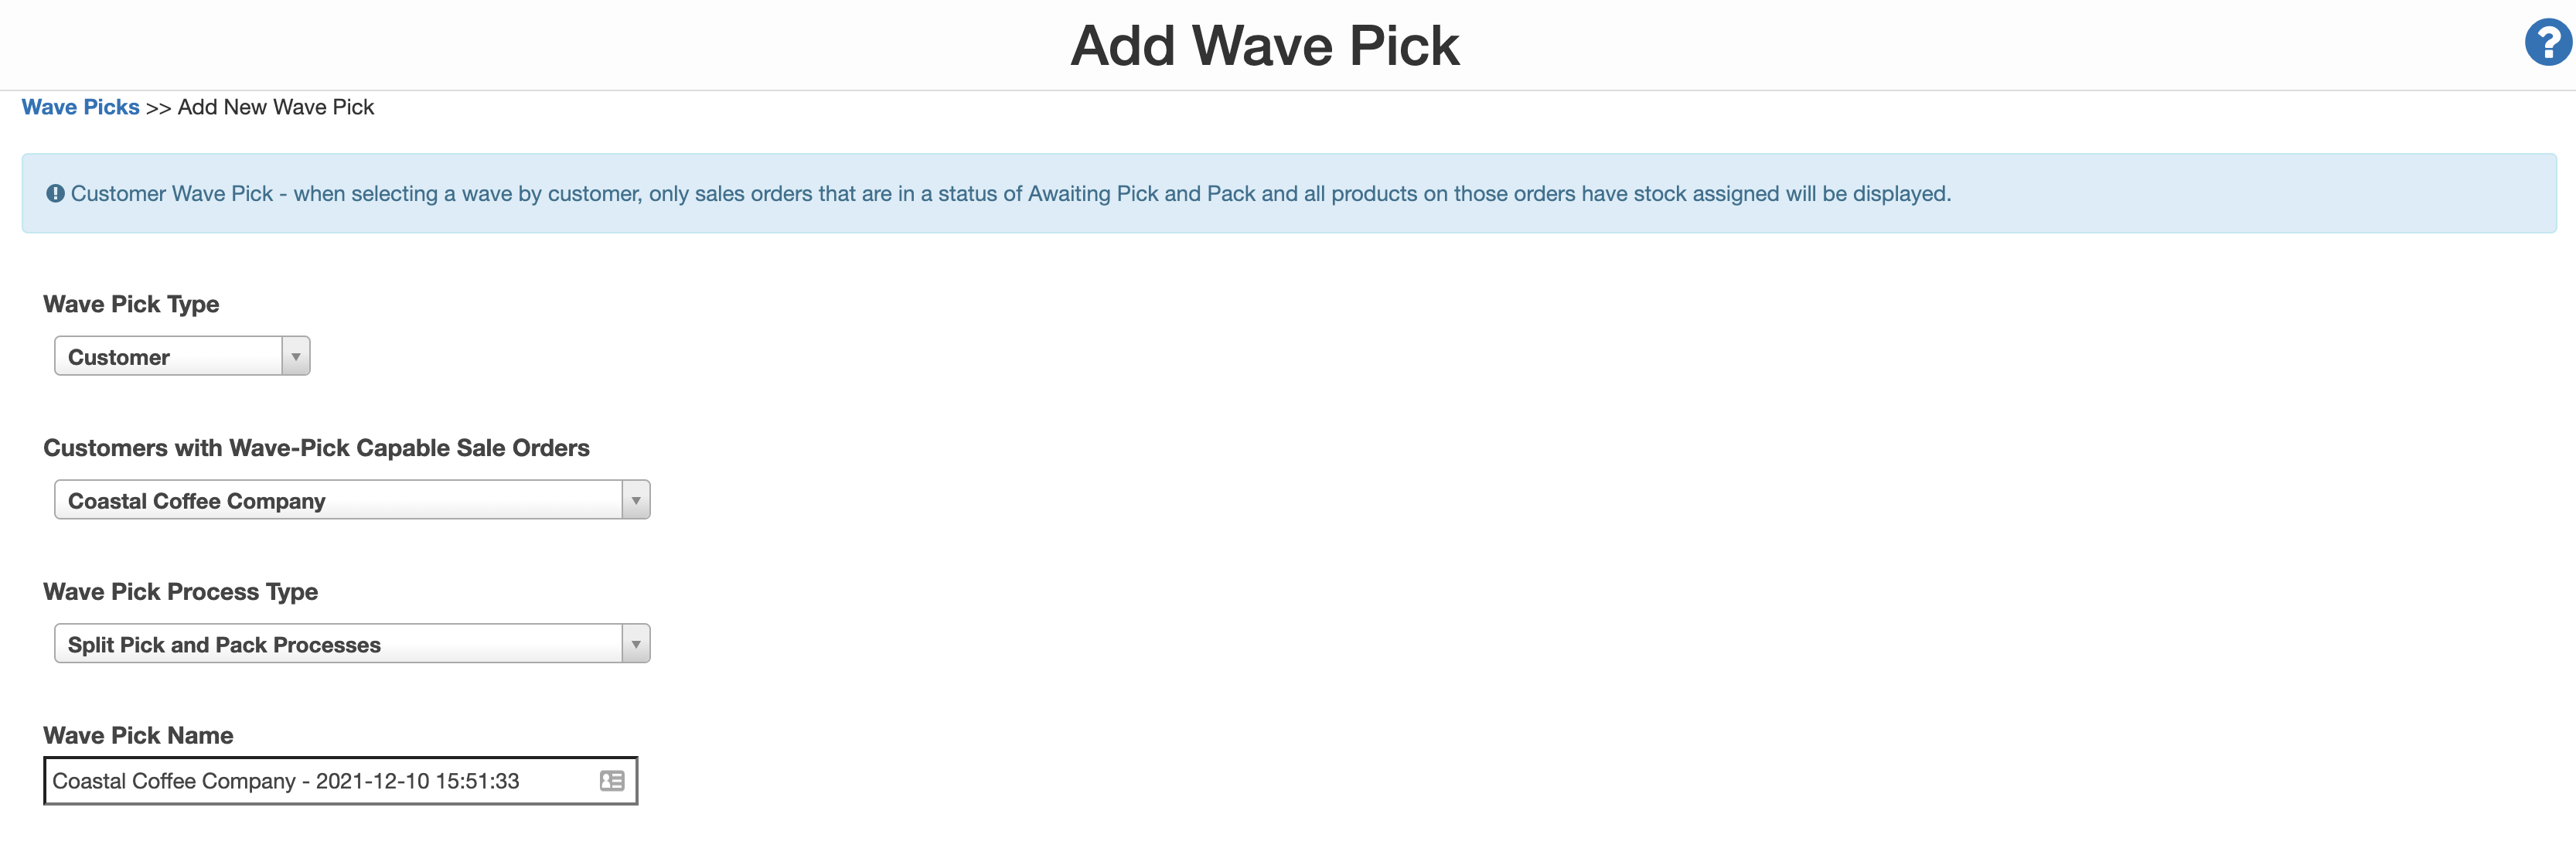Click the process type dropdown arrow icon
2576x855 pixels.
[x=636, y=643]
